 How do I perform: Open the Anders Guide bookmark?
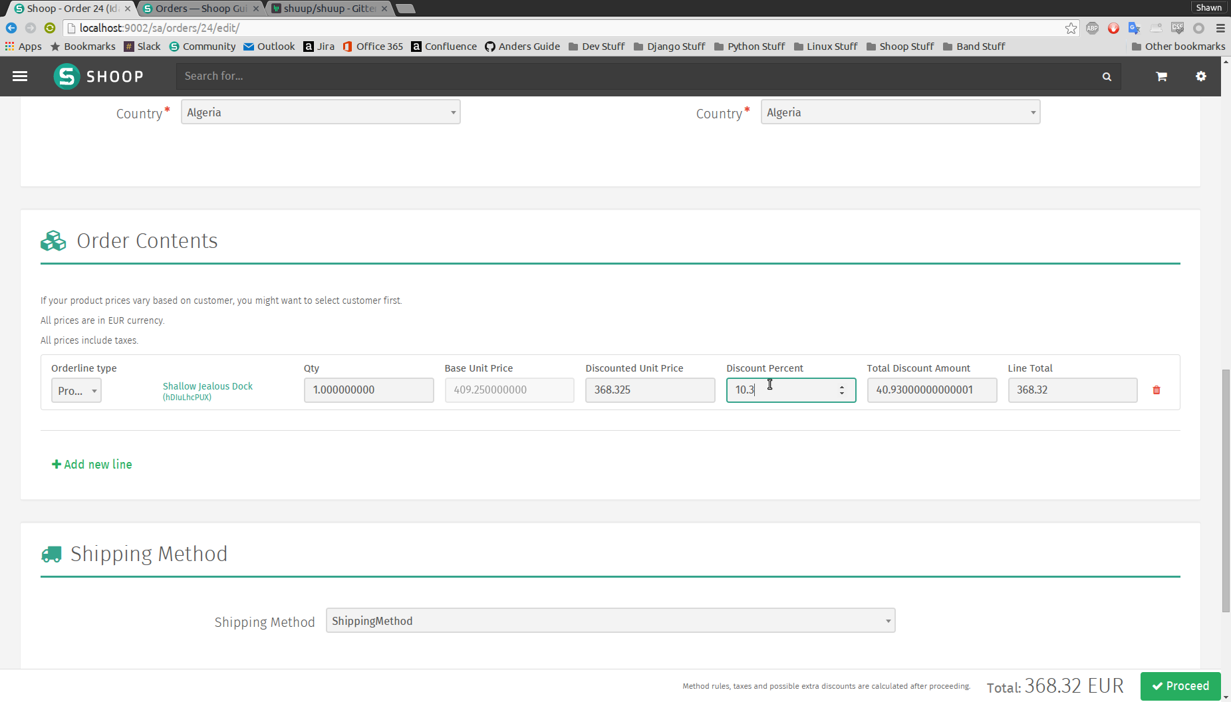pos(522,47)
